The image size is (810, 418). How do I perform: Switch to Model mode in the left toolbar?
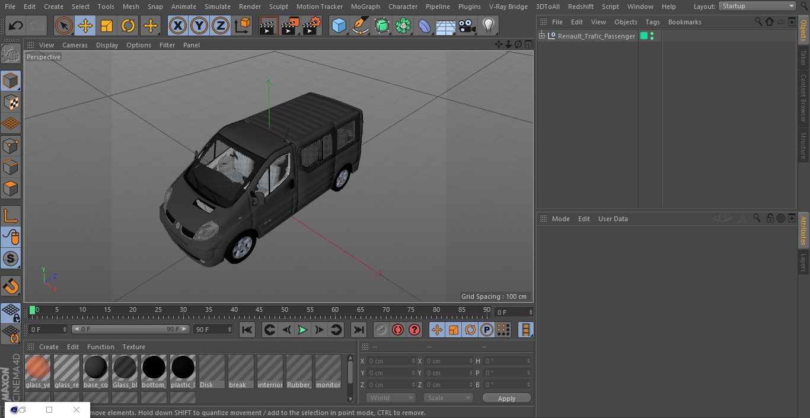pyautogui.click(x=11, y=81)
